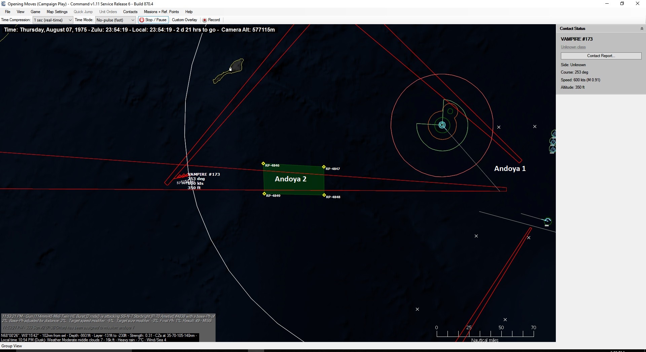Click the nautical miles scale bar
The width and height of the screenshot is (646, 352).
[485, 334]
